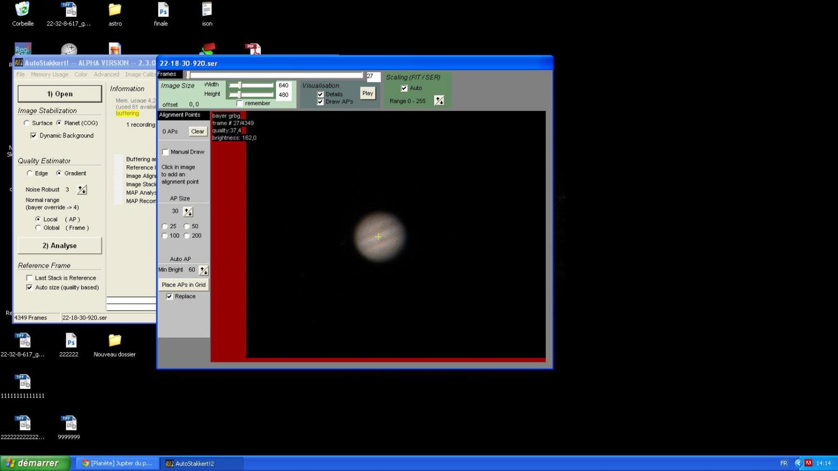Open the Memory Usage menu
Image resolution: width=838 pixels, height=471 pixels.
(50, 74)
